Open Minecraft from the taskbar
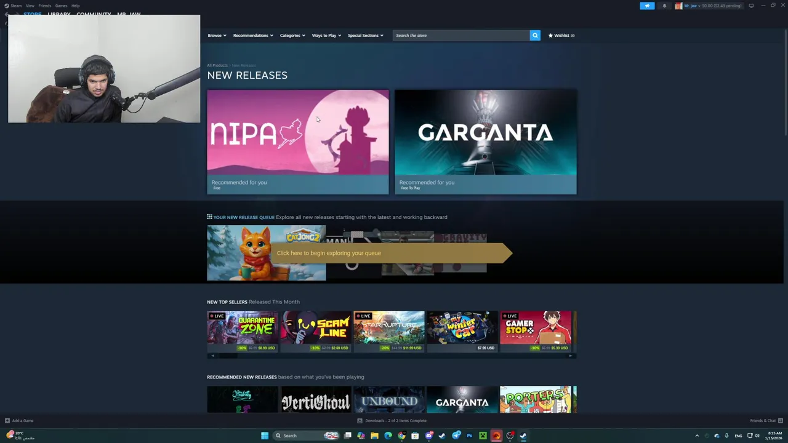The height and width of the screenshot is (443, 788). pos(483,436)
